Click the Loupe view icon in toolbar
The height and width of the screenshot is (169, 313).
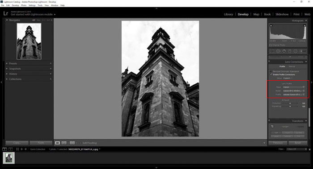(x=57, y=143)
